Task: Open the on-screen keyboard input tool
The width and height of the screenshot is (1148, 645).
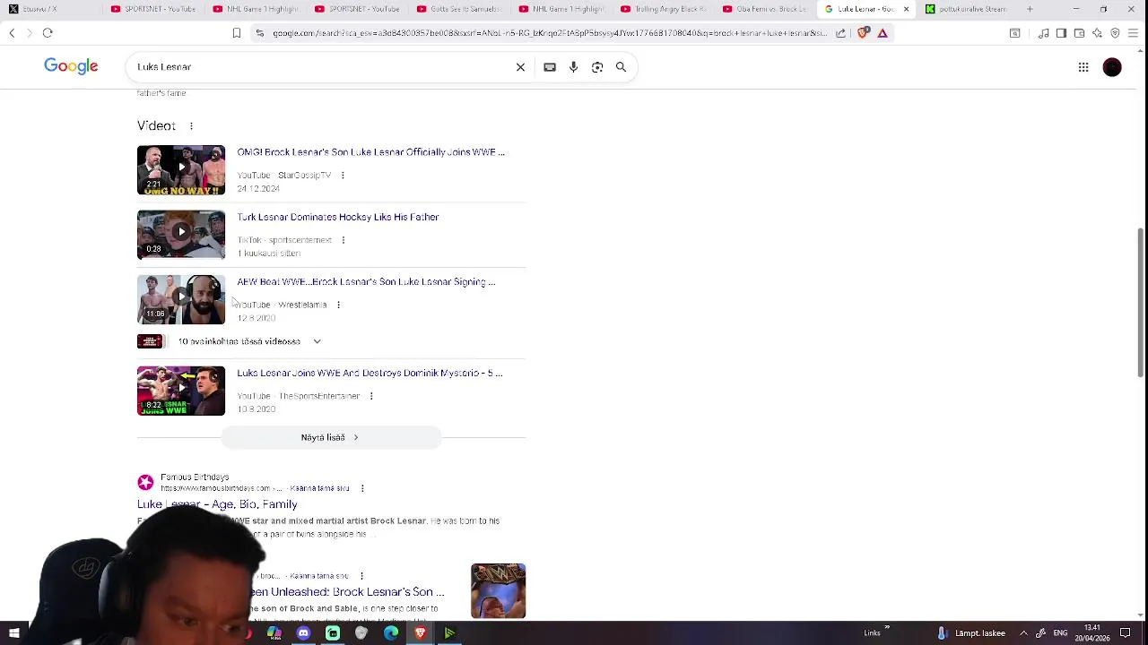Action: point(550,67)
